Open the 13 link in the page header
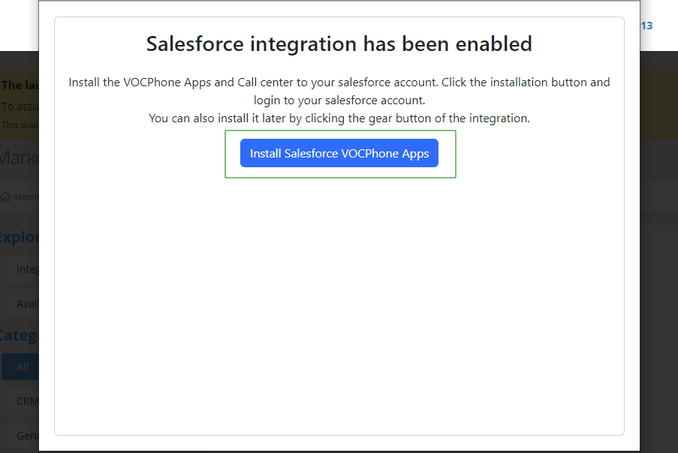Screen dimensions: 678x453 (x=646, y=25)
